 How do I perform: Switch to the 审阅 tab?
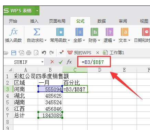pos(123,21)
